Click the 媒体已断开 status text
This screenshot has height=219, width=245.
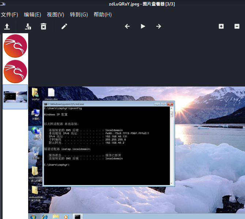click(113, 155)
